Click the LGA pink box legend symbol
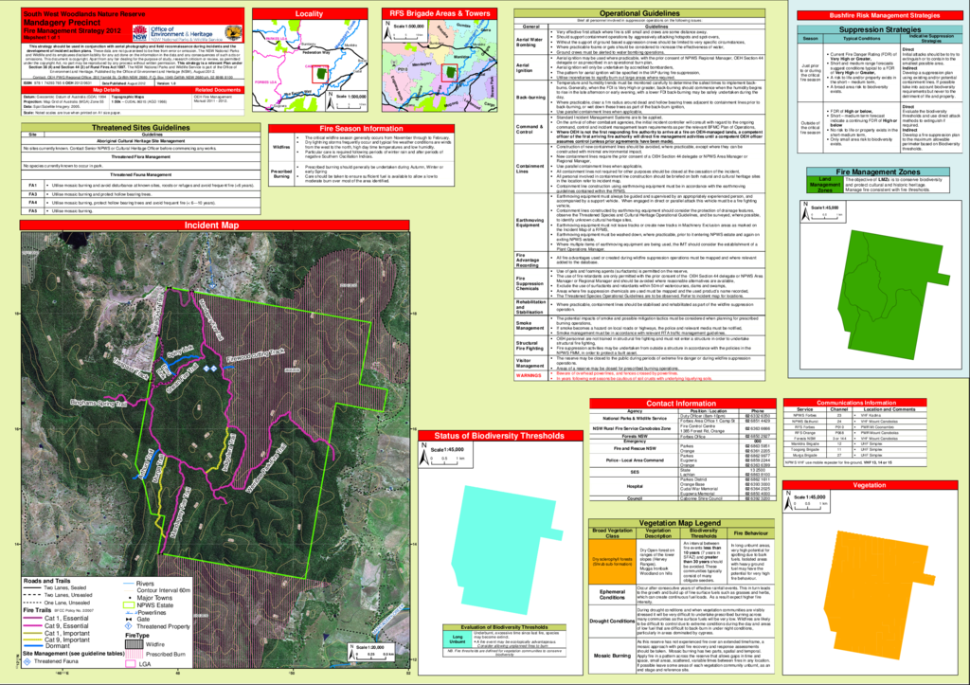The width and height of the screenshot is (970, 685). [x=131, y=664]
